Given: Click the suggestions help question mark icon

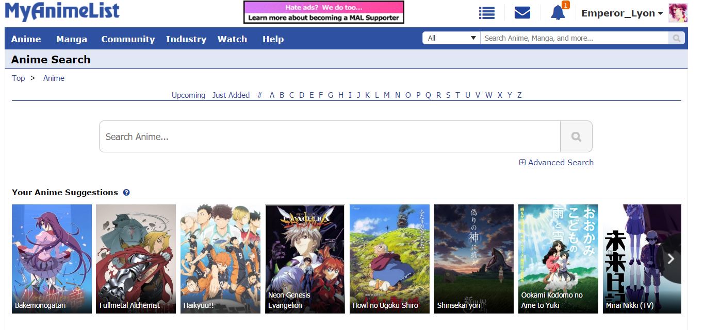Looking at the screenshot, I should (x=126, y=193).
